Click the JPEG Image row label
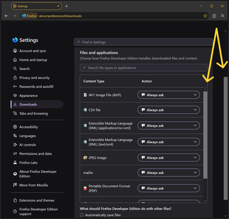 (x=97, y=158)
